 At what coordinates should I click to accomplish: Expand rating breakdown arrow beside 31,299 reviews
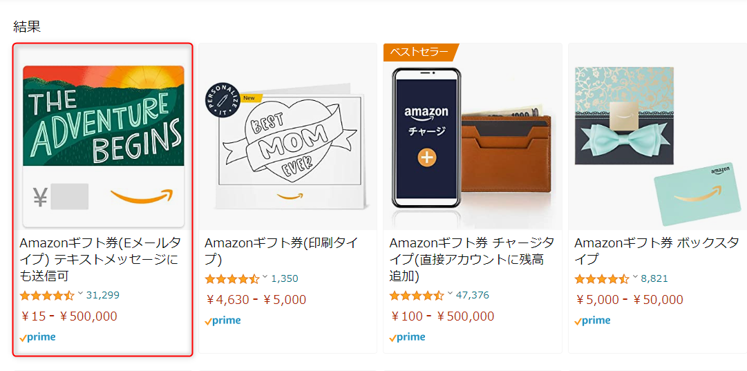(80, 294)
